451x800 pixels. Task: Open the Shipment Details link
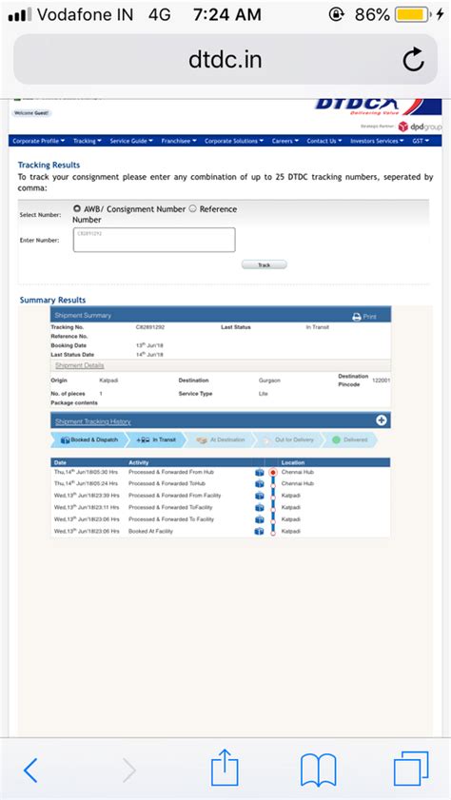(x=79, y=366)
